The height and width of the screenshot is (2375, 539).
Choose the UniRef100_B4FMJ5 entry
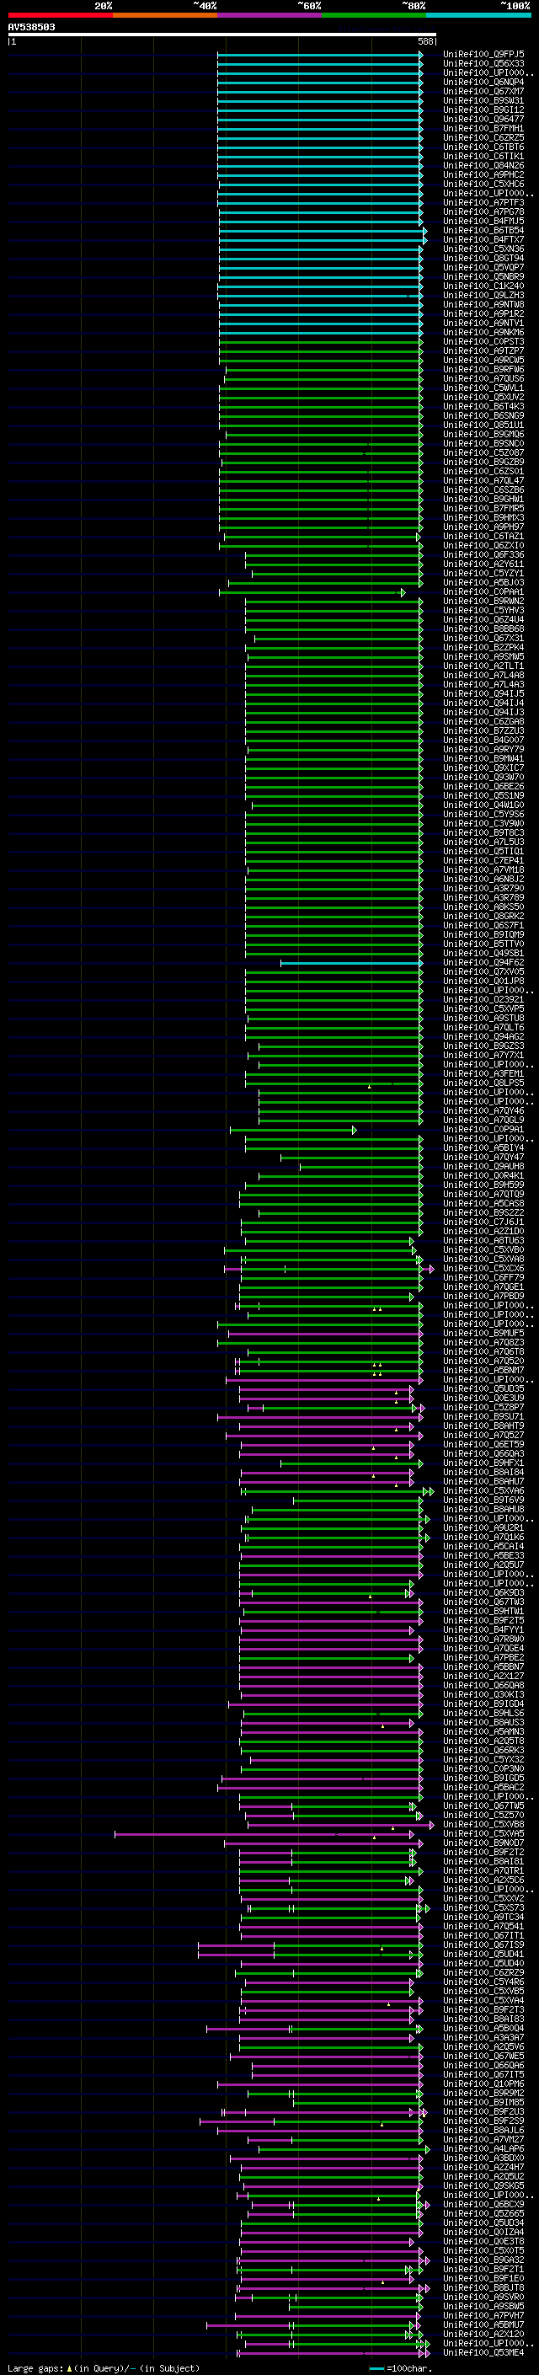(483, 222)
